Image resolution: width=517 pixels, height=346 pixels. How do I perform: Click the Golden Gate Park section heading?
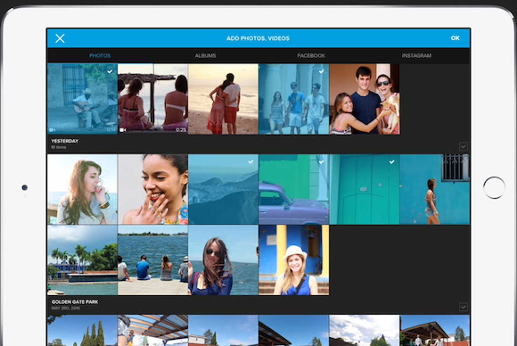[75, 301]
